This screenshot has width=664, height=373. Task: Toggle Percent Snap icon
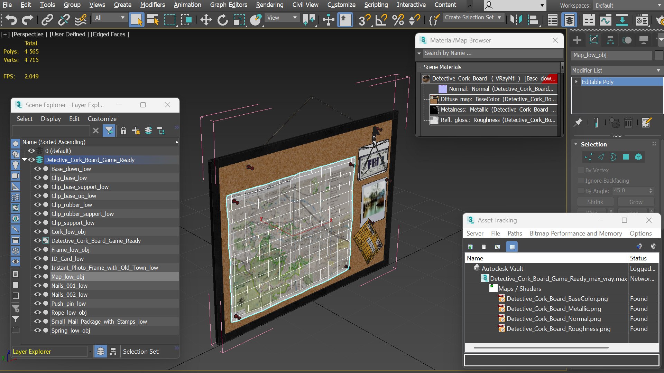pyautogui.click(x=398, y=20)
